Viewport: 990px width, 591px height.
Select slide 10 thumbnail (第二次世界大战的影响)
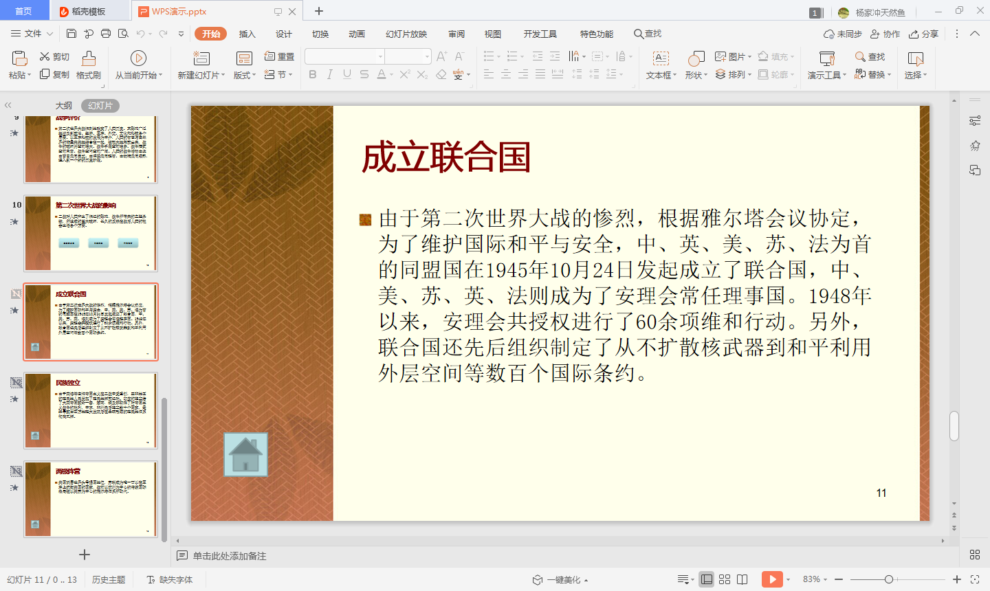coord(91,233)
